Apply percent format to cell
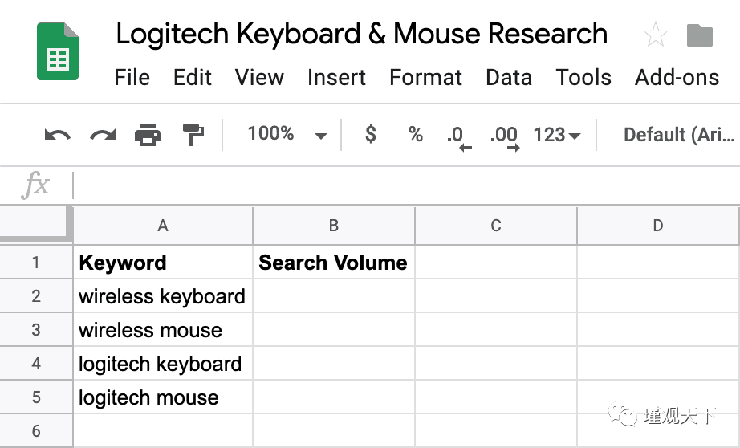The image size is (740, 448). [x=415, y=134]
